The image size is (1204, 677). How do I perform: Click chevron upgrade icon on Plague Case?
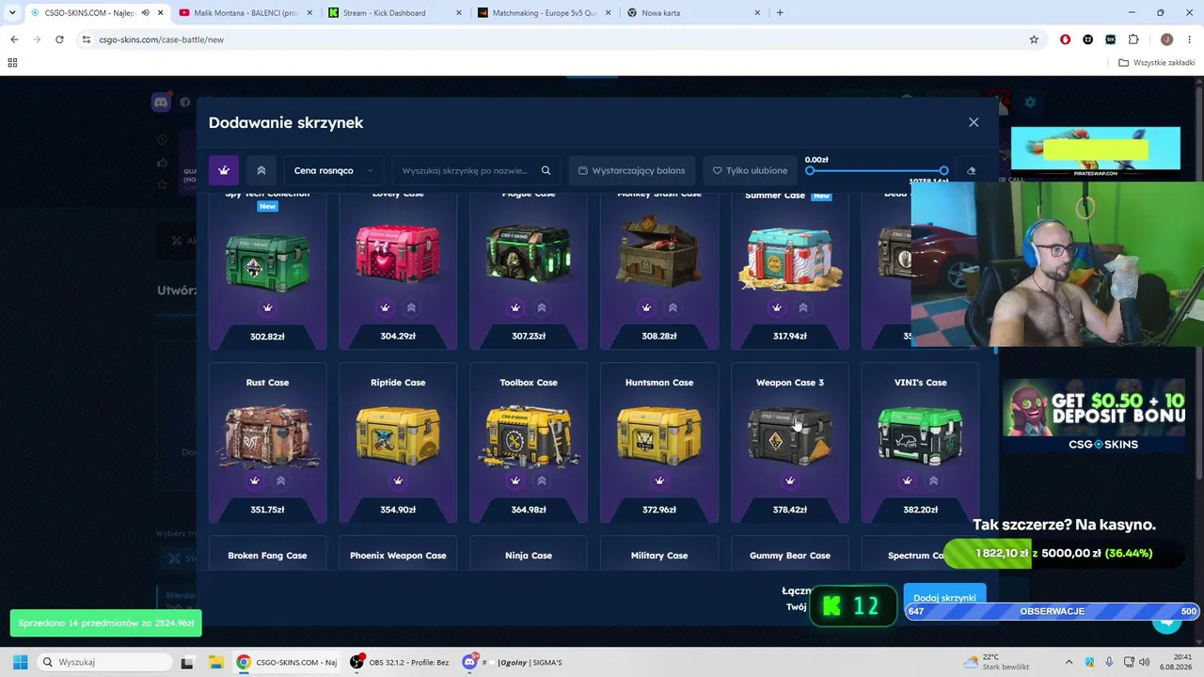(x=542, y=307)
